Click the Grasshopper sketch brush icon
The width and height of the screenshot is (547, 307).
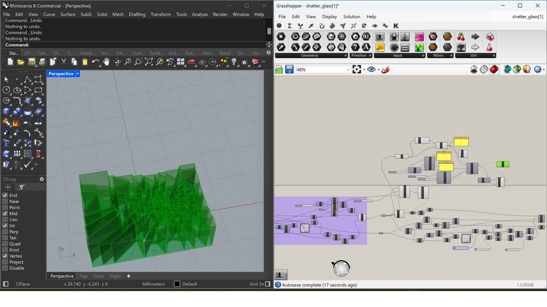[386, 70]
